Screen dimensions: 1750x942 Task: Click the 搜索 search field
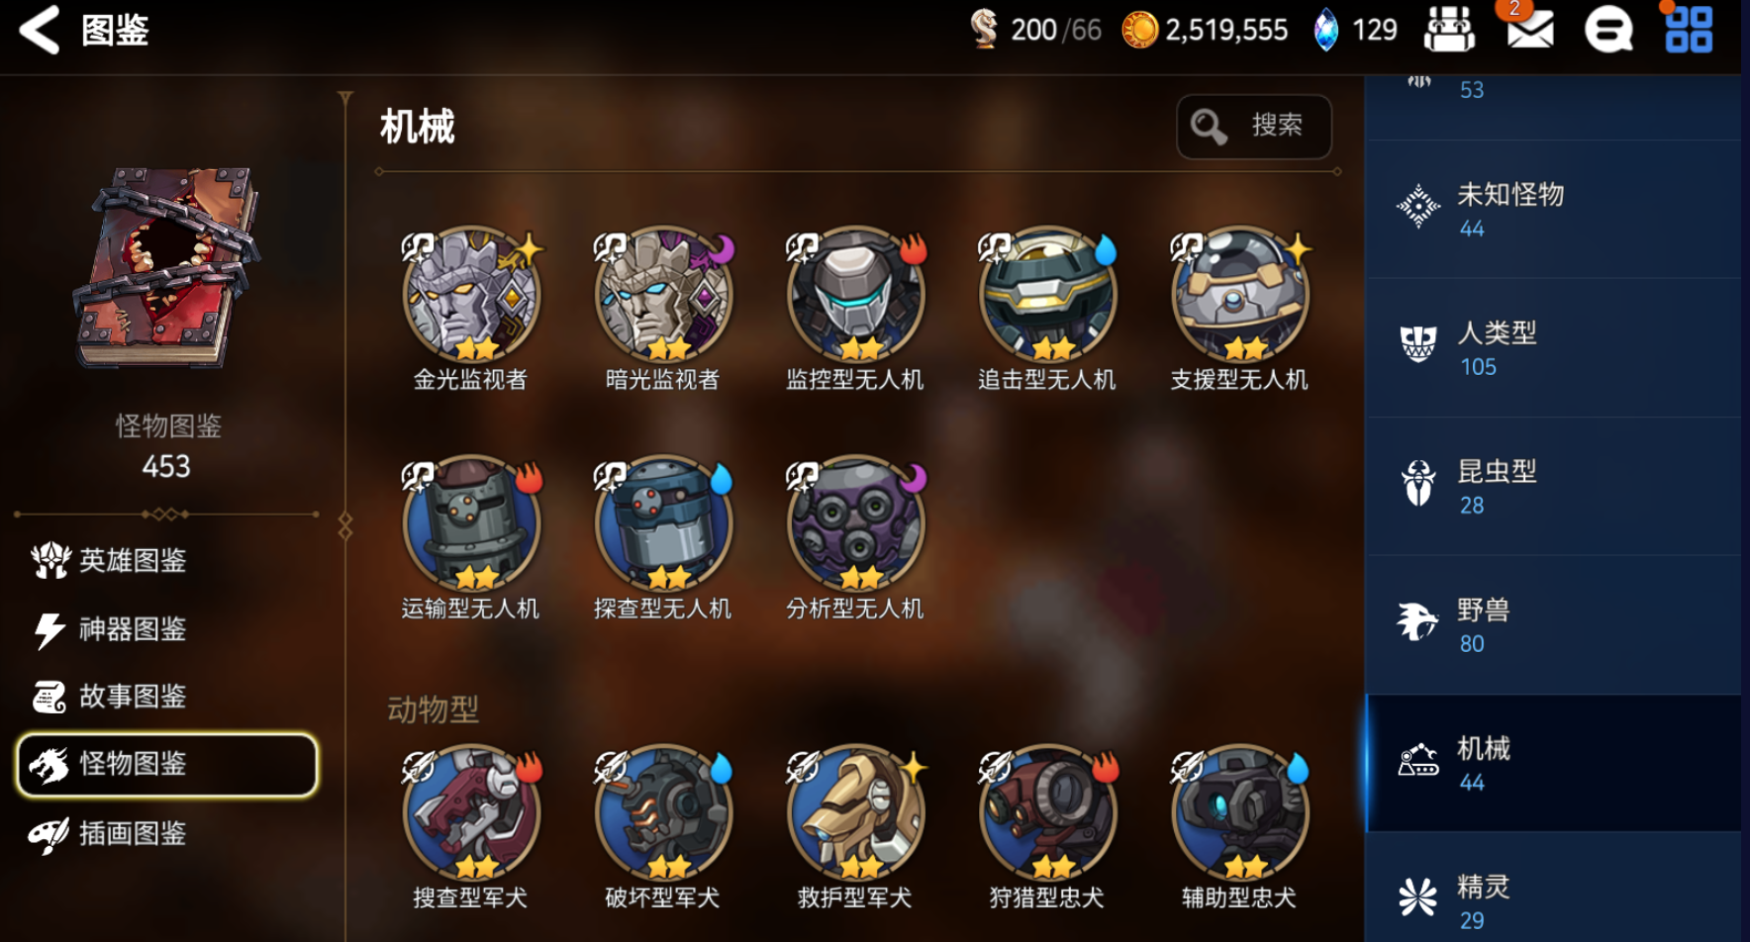(1254, 126)
